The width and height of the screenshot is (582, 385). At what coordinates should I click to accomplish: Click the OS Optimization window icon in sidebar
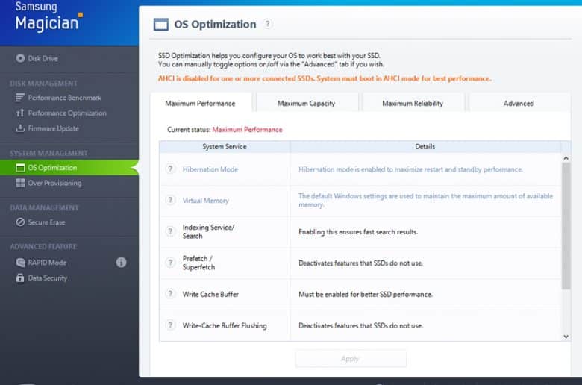[x=20, y=168]
